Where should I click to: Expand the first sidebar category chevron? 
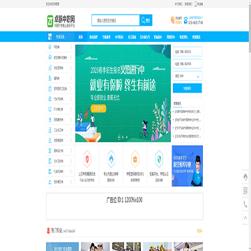tap(71, 47)
